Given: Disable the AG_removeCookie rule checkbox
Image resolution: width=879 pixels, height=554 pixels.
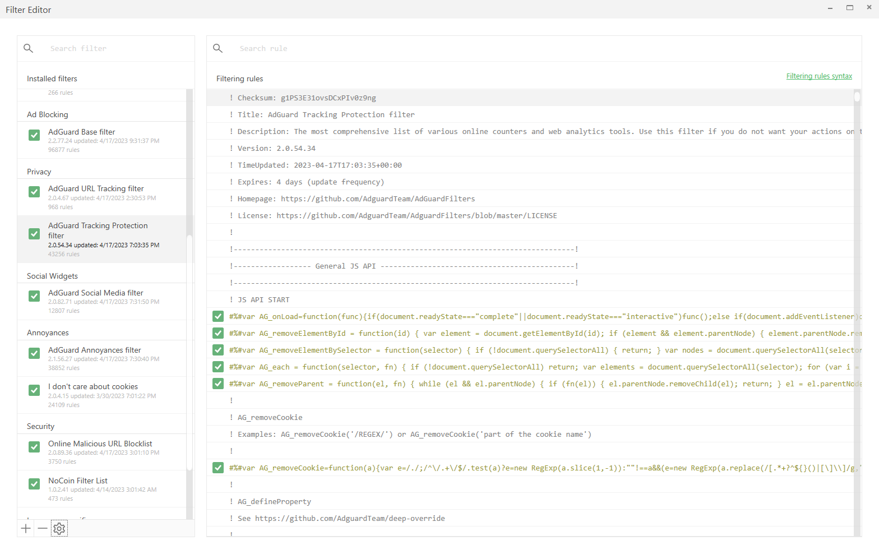Looking at the screenshot, I should click(x=218, y=468).
